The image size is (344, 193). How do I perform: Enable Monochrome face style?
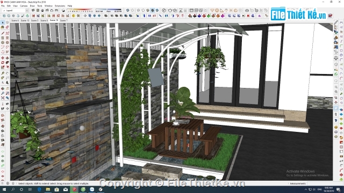point(157,10)
